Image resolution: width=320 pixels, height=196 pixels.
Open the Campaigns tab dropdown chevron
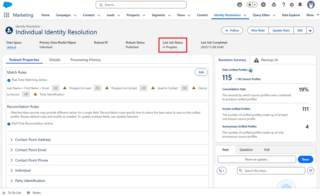(75, 15)
